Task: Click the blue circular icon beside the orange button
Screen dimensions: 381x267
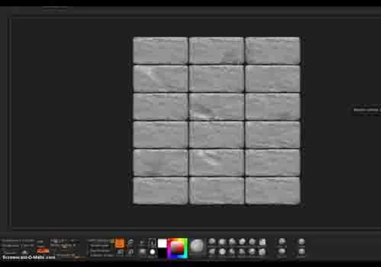Action: point(130,242)
